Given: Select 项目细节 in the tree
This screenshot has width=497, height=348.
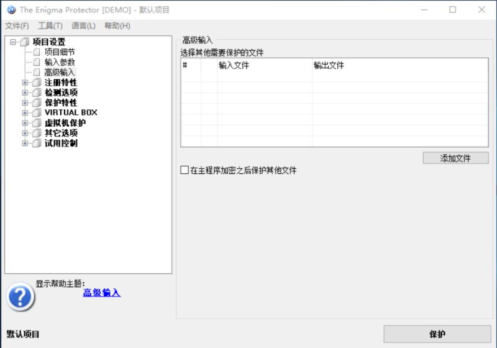Looking at the screenshot, I should [60, 52].
